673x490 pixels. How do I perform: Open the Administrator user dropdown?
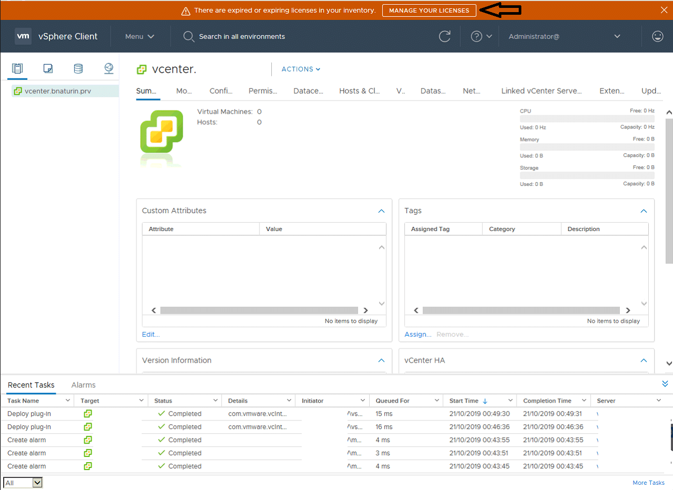(565, 36)
